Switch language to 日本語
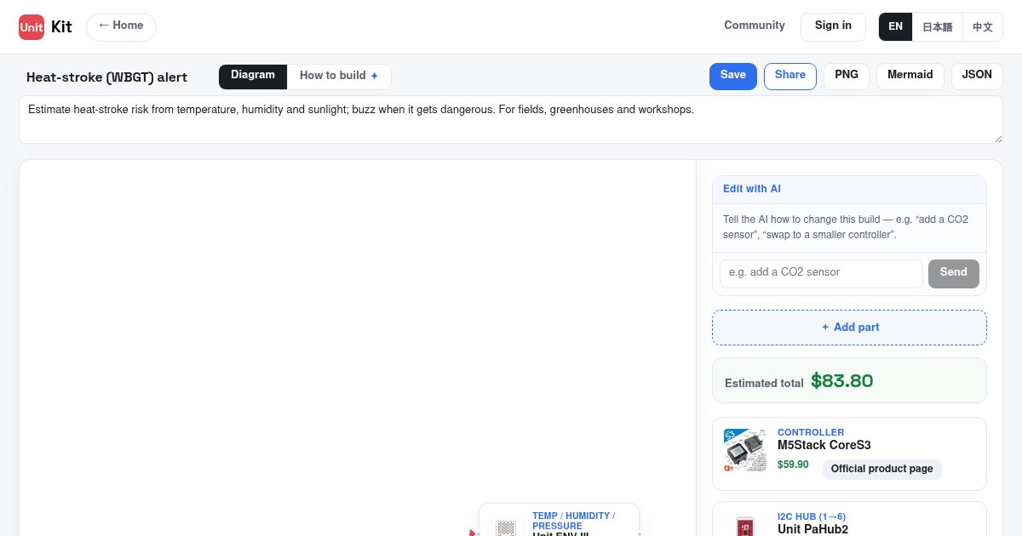Screen dimensions: 1022x536 (937, 26)
